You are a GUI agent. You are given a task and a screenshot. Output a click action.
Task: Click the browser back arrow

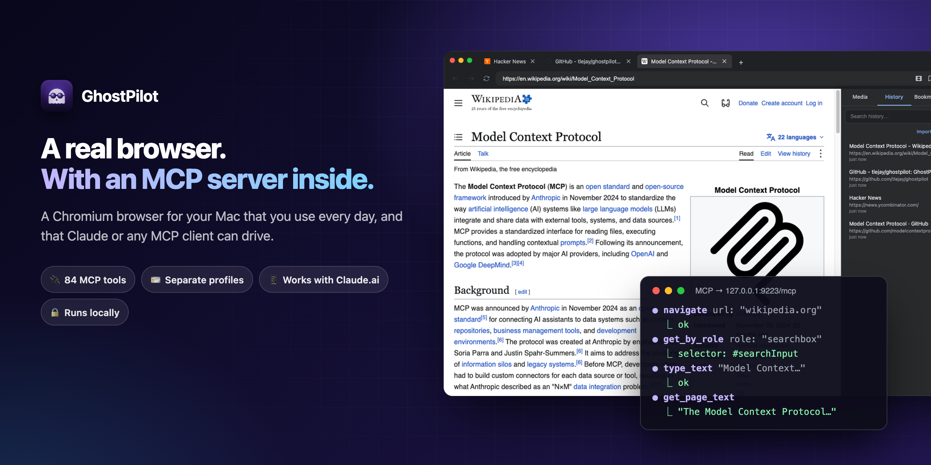point(455,78)
